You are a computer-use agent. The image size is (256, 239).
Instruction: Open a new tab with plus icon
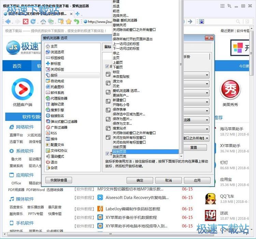pyautogui.click(x=77, y=14)
